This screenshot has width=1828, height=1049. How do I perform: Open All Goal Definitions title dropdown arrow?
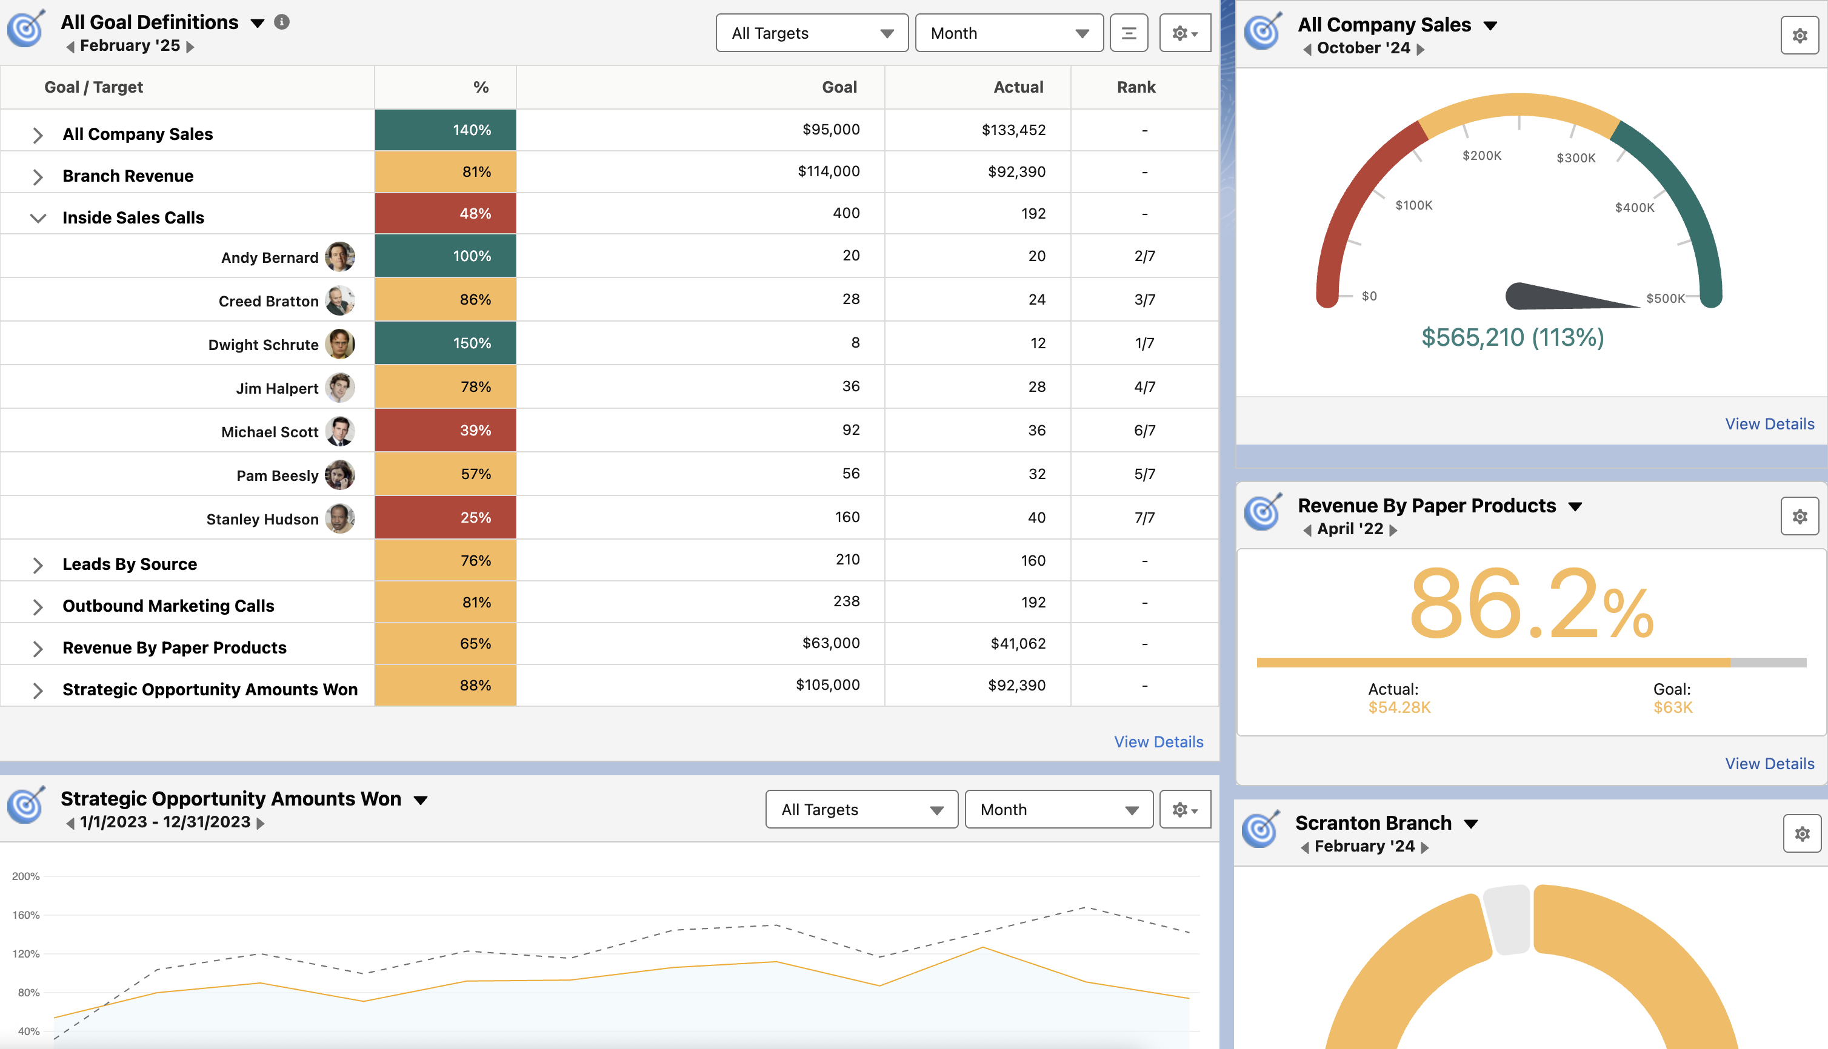click(258, 23)
